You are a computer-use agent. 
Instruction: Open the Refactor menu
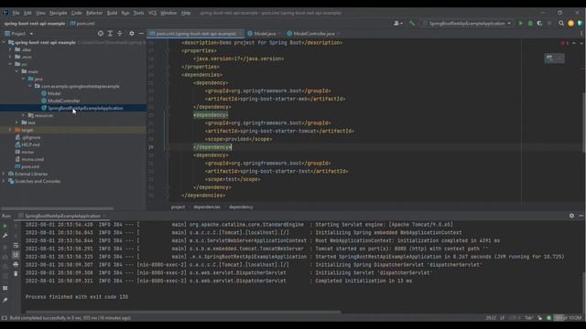pyautogui.click(x=94, y=13)
